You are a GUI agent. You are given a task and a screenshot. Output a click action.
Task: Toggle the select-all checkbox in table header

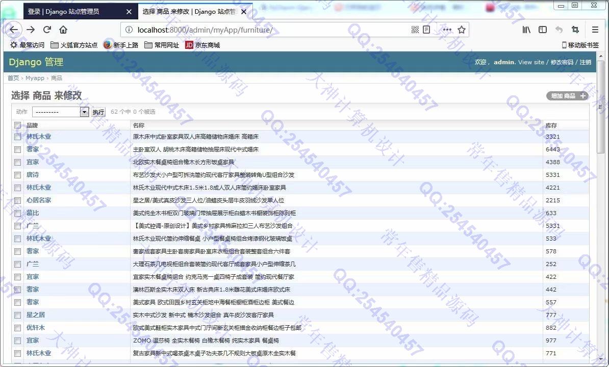tap(17, 125)
